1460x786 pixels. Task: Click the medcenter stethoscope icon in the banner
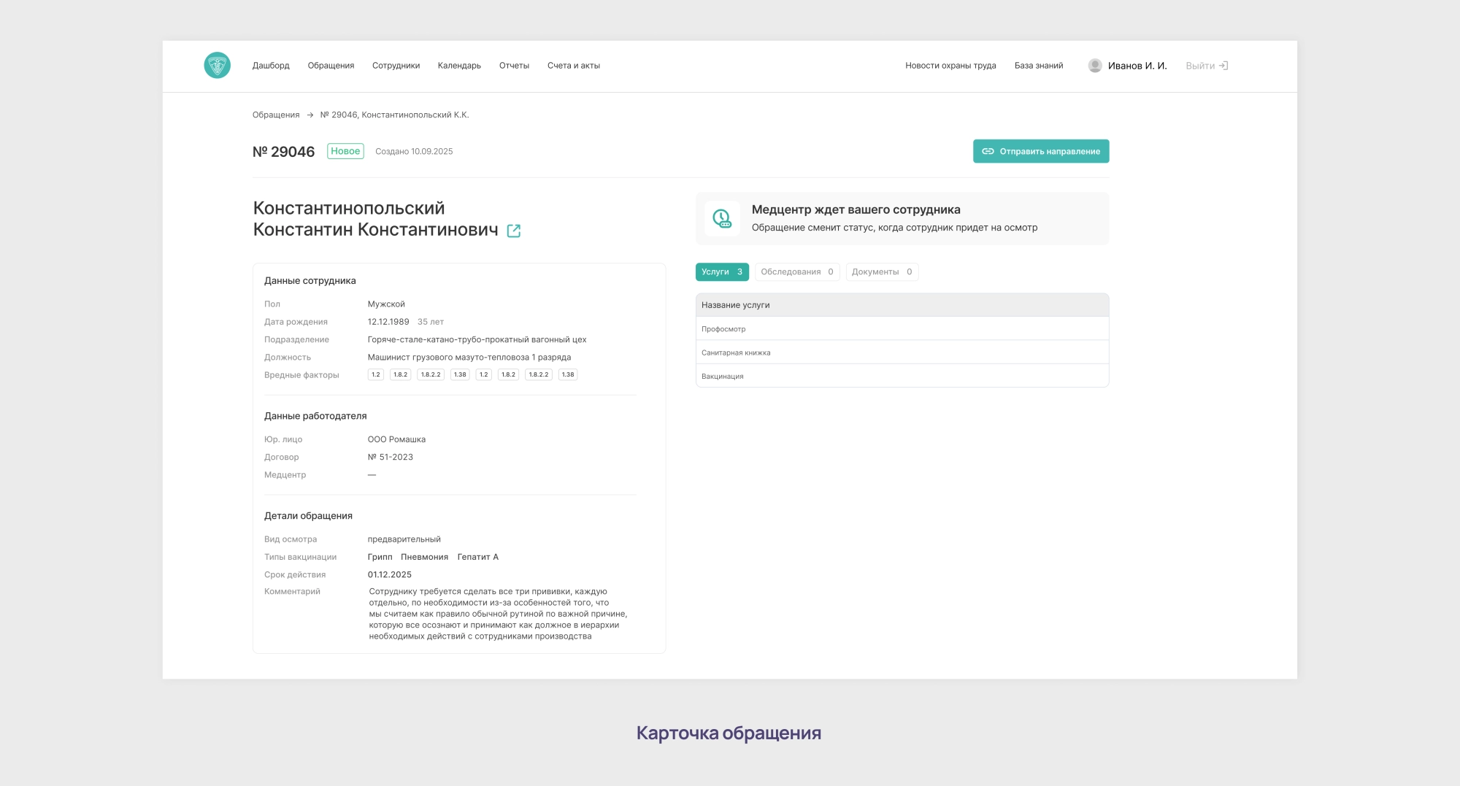pyautogui.click(x=721, y=218)
